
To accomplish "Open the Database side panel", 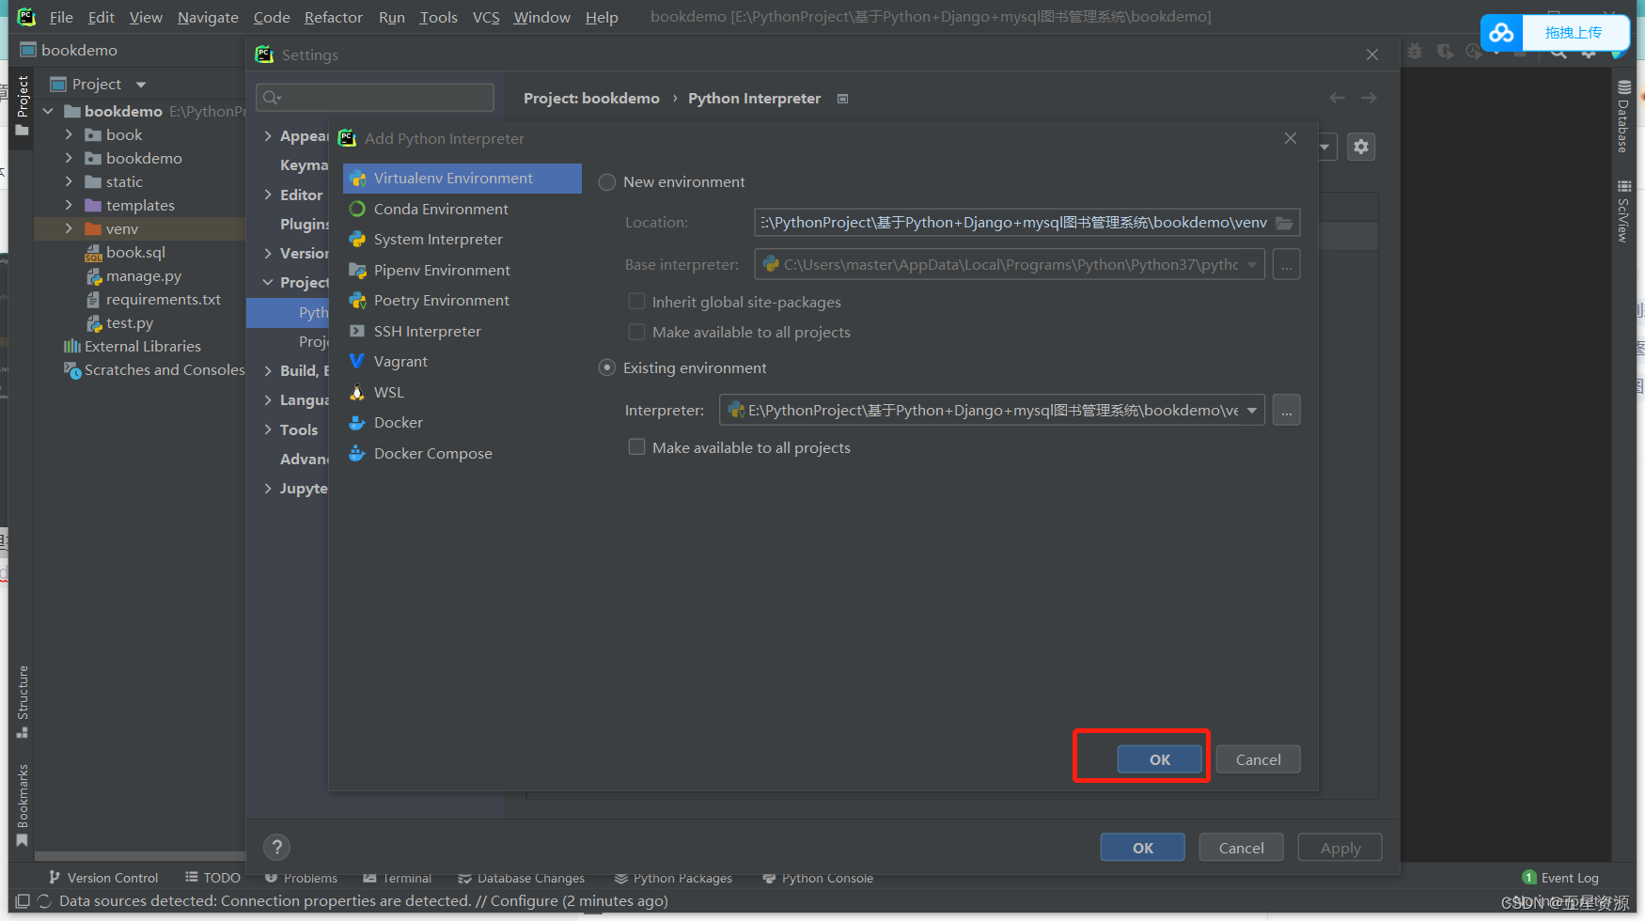I will coord(1623,117).
